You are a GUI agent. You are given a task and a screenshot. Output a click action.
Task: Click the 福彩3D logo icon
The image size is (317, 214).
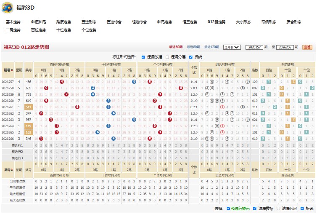[x=7, y=8]
